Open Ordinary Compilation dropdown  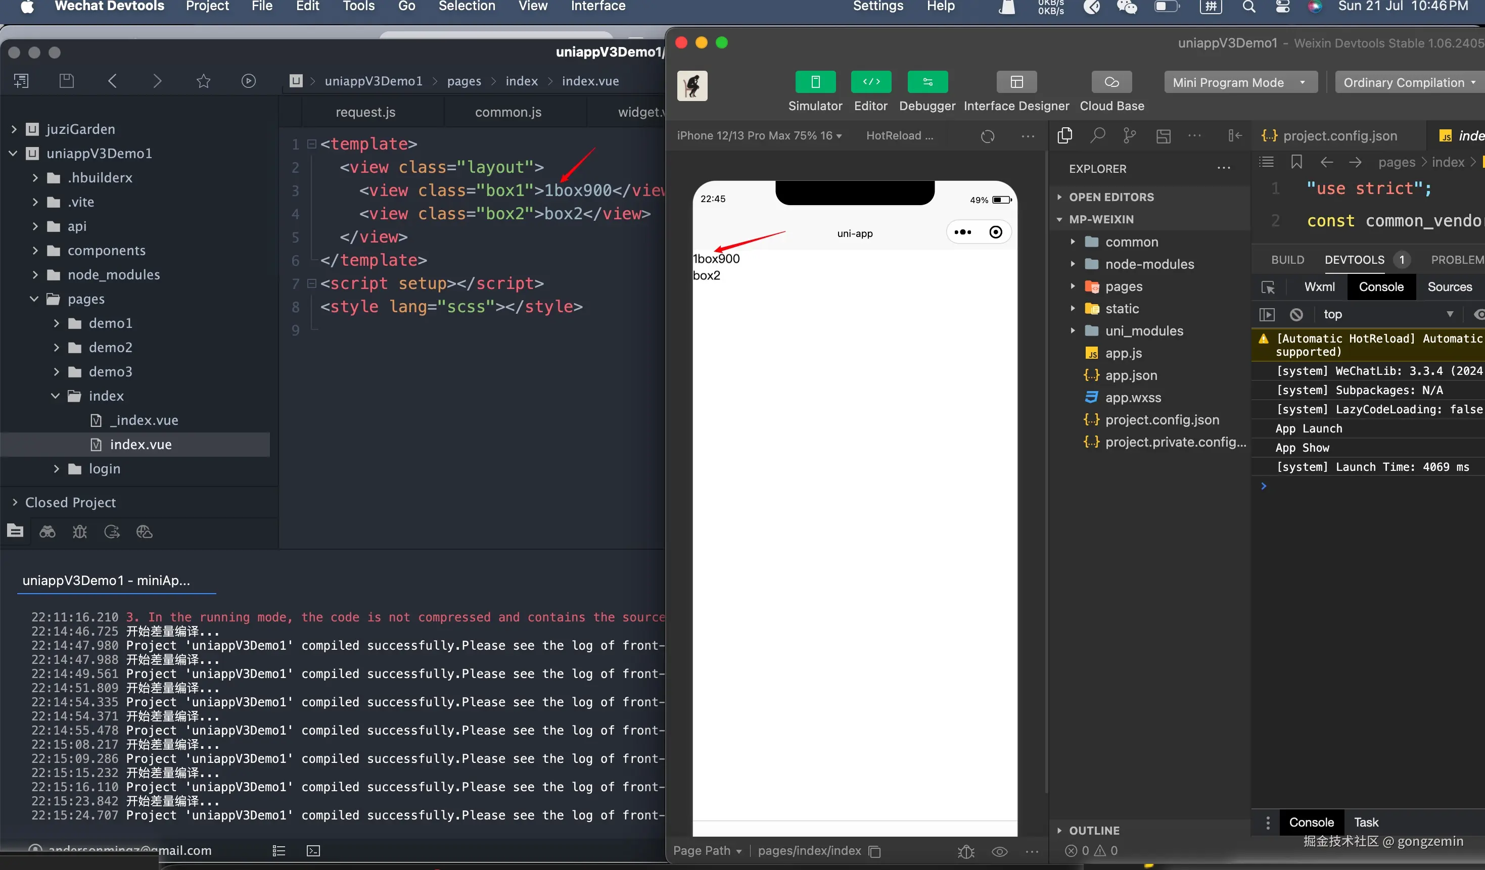1408,82
